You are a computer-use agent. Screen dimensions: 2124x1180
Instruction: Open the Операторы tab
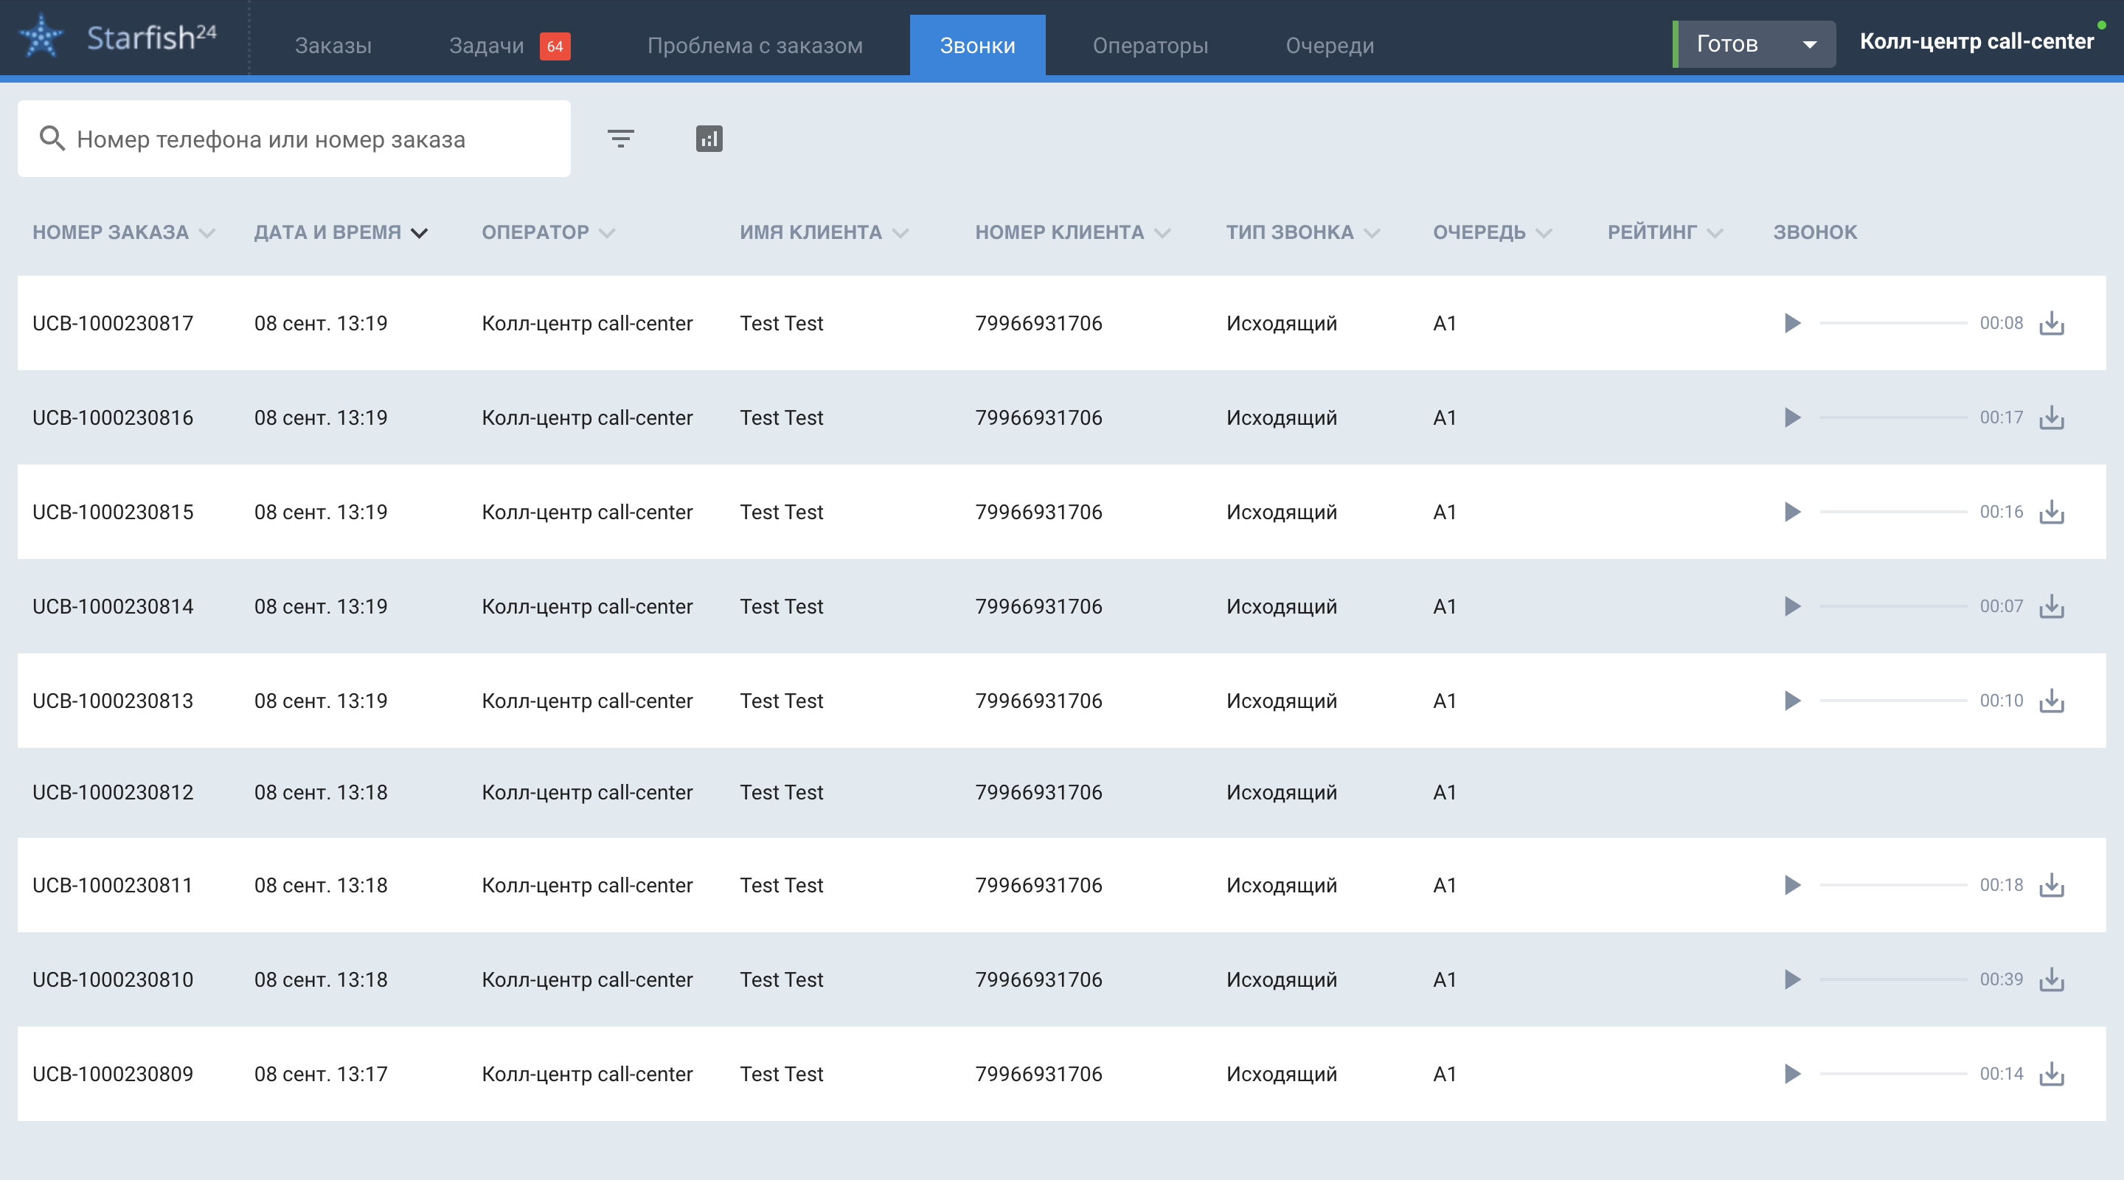pyautogui.click(x=1150, y=45)
